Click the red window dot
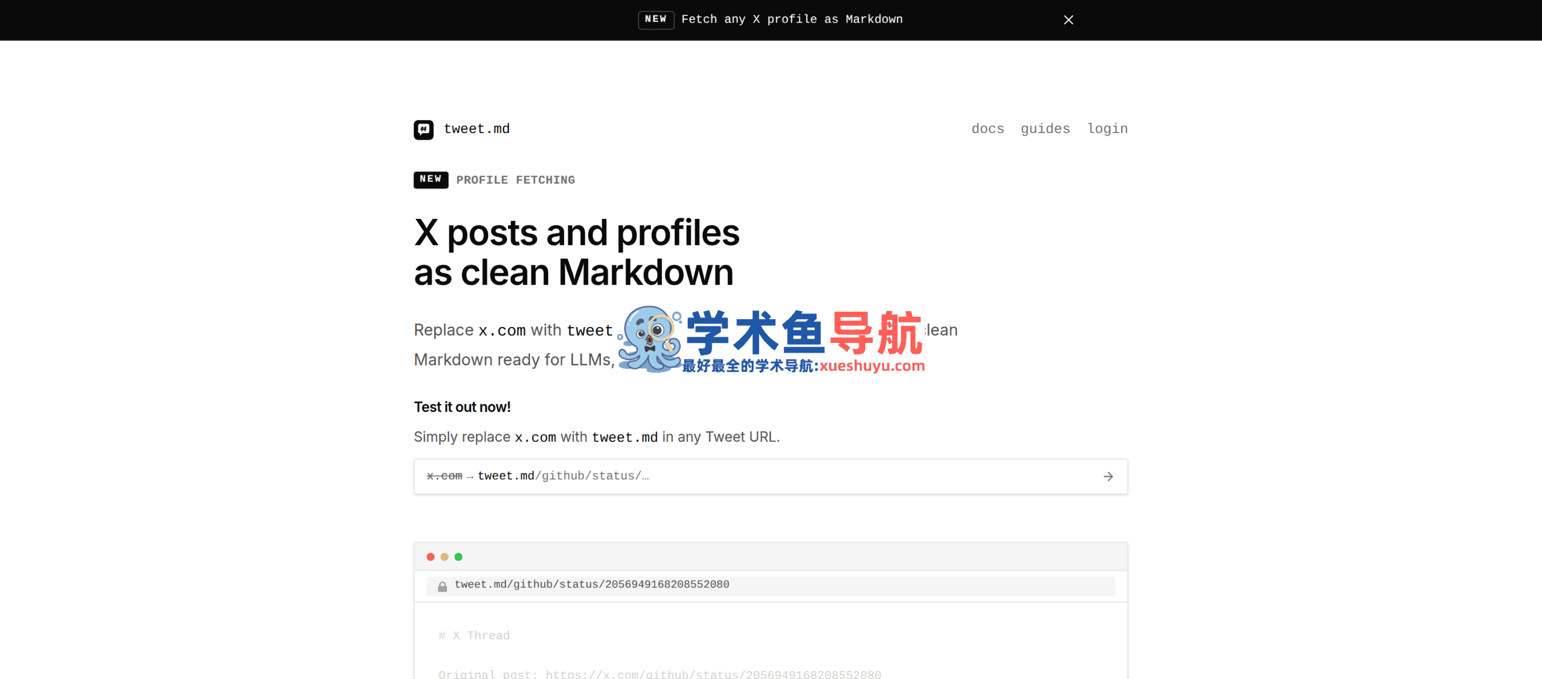This screenshot has height=679, width=1542. 430,557
